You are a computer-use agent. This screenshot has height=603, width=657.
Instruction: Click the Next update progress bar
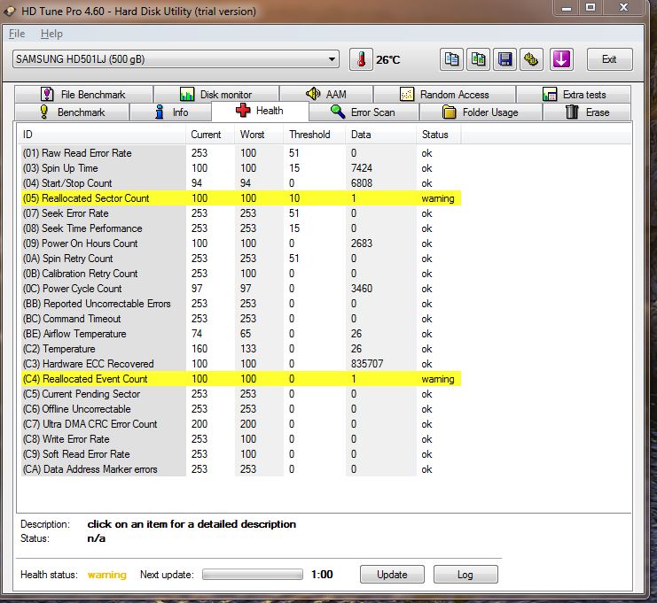tap(252, 574)
